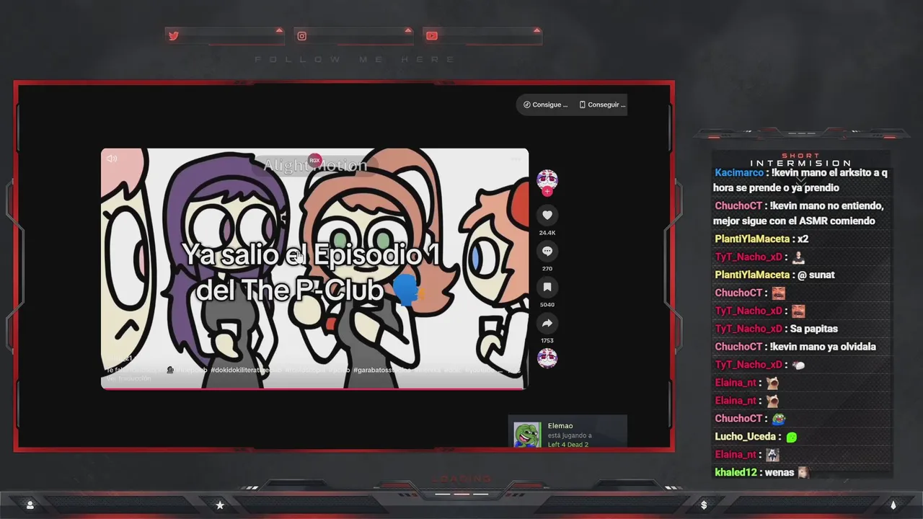Click the flame icon in bottom bar

tap(893, 505)
